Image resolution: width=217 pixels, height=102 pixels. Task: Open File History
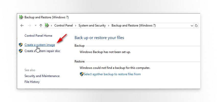pos(32,82)
